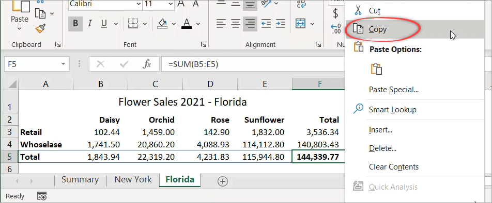The height and width of the screenshot is (203, 492).
Task: Open the Underline style dropdown arrow
Action: (116, 24)
